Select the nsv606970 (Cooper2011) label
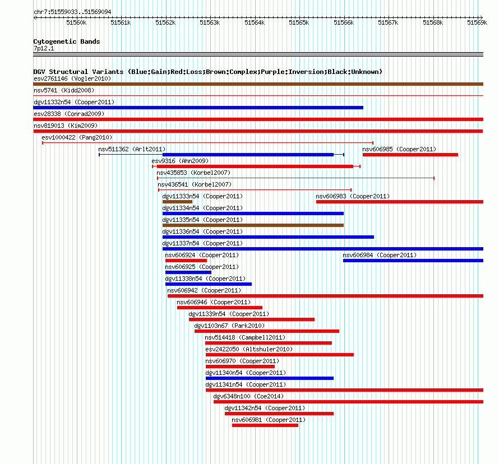Viewport: 499px width, 464px height. 243,361
